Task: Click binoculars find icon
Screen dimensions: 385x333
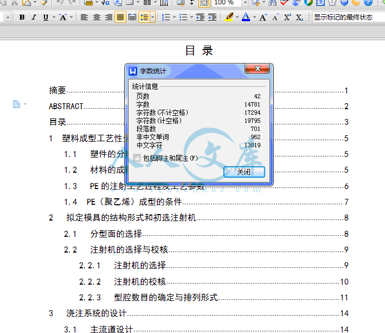Action: tap(272, 3)
